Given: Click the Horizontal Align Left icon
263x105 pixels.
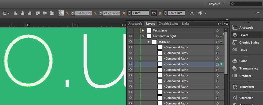Looking at the screenshot, I should 16,13.
